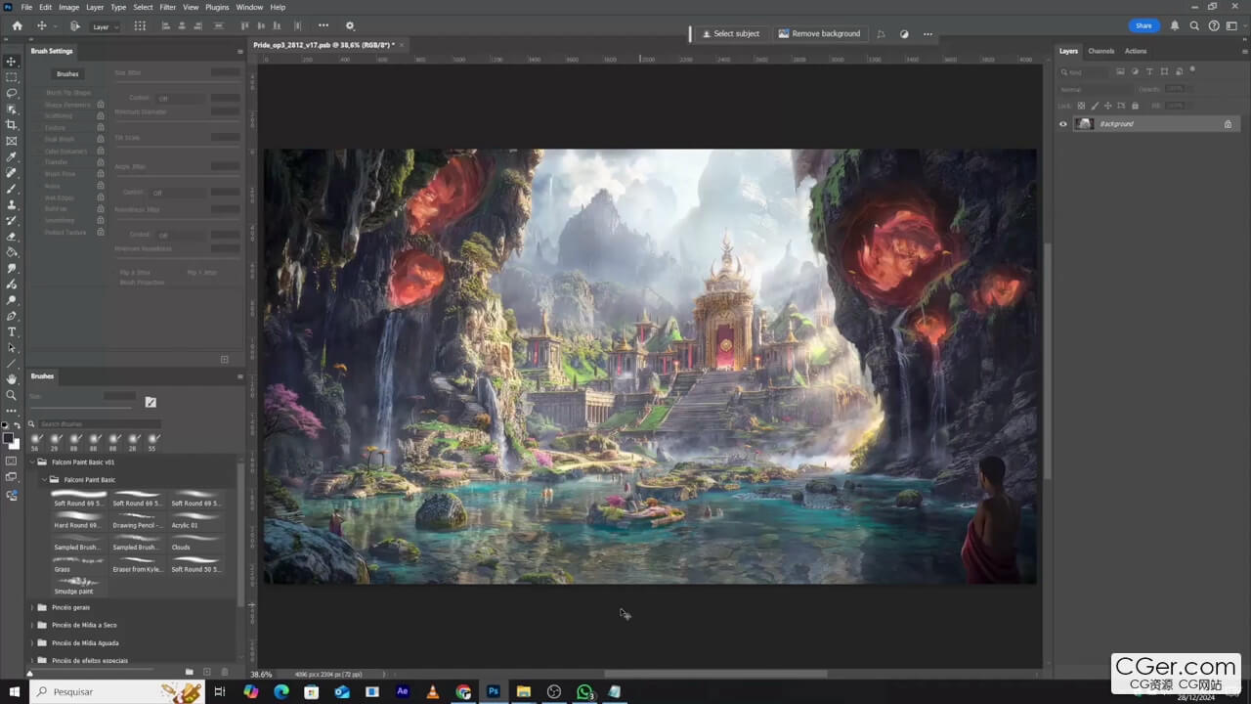Image resolution: width=1251 pixels, height=704 pixels.
Task: Expand Pincéis de Mídia Aguada folder
Action: pos(31,642)
